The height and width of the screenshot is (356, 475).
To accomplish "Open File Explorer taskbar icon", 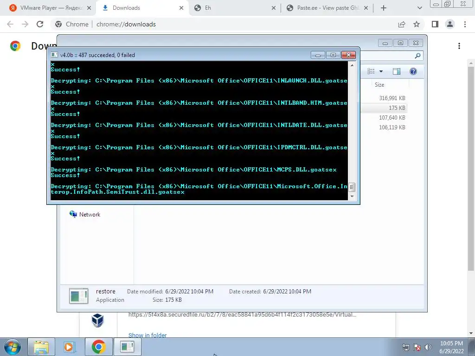I will click(41, 347).
